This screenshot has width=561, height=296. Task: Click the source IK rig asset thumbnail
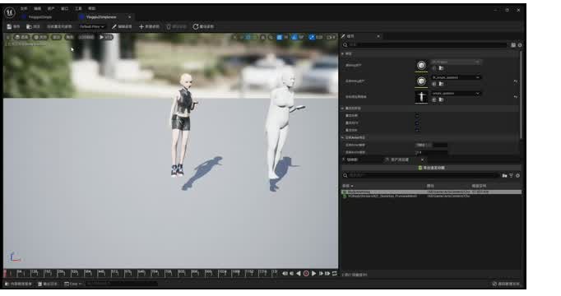[421, 66]
